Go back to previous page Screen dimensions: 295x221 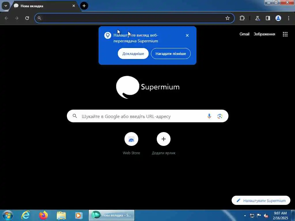point(6,18)
